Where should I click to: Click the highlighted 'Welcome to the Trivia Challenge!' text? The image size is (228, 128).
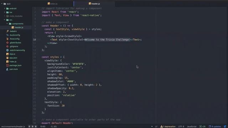(x=107, y=39)
